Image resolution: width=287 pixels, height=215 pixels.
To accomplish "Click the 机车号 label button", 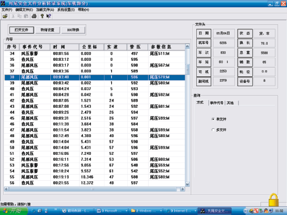I will coord(203,43).
